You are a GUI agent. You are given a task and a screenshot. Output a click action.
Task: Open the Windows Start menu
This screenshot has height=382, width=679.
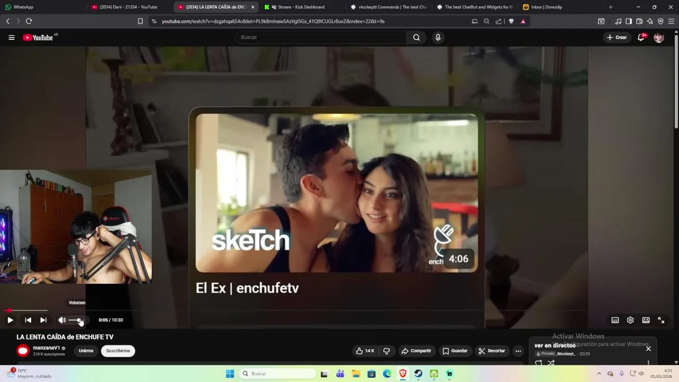coord(230,374)
